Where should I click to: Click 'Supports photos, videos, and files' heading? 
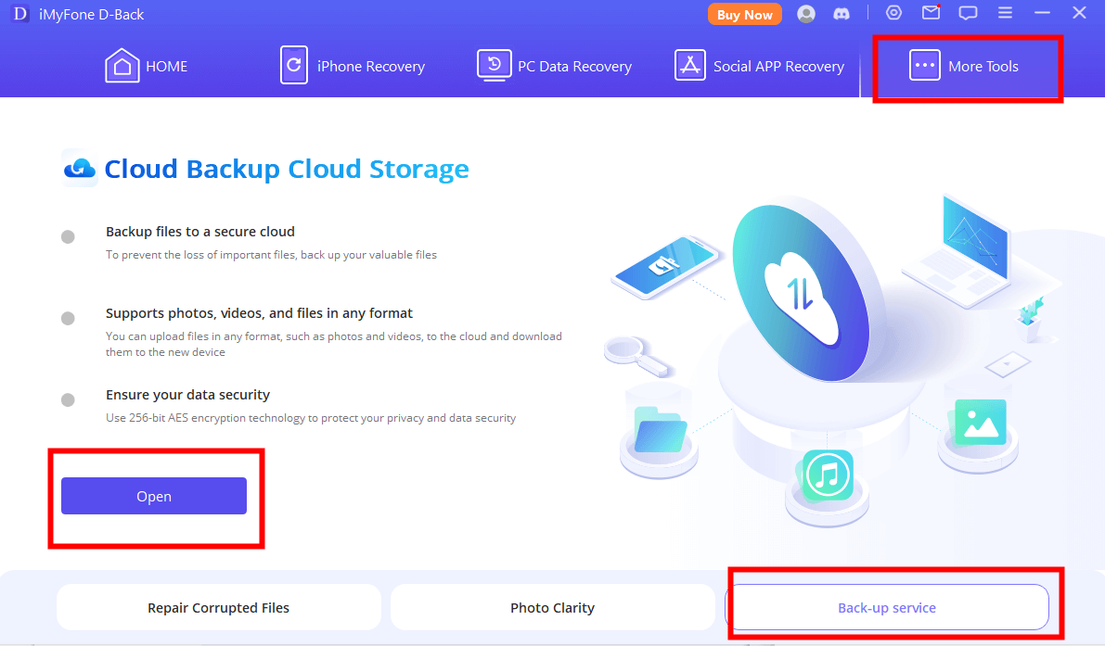click(x=260, y=313)
